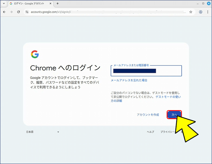Bookmark this page with the star icon

point(191,12)
